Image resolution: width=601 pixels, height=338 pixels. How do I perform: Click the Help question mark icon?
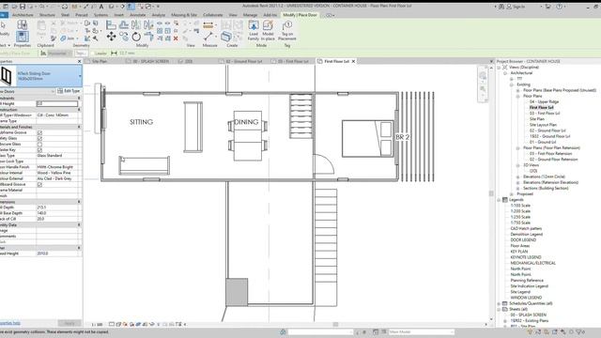click(x=560, y=7)
